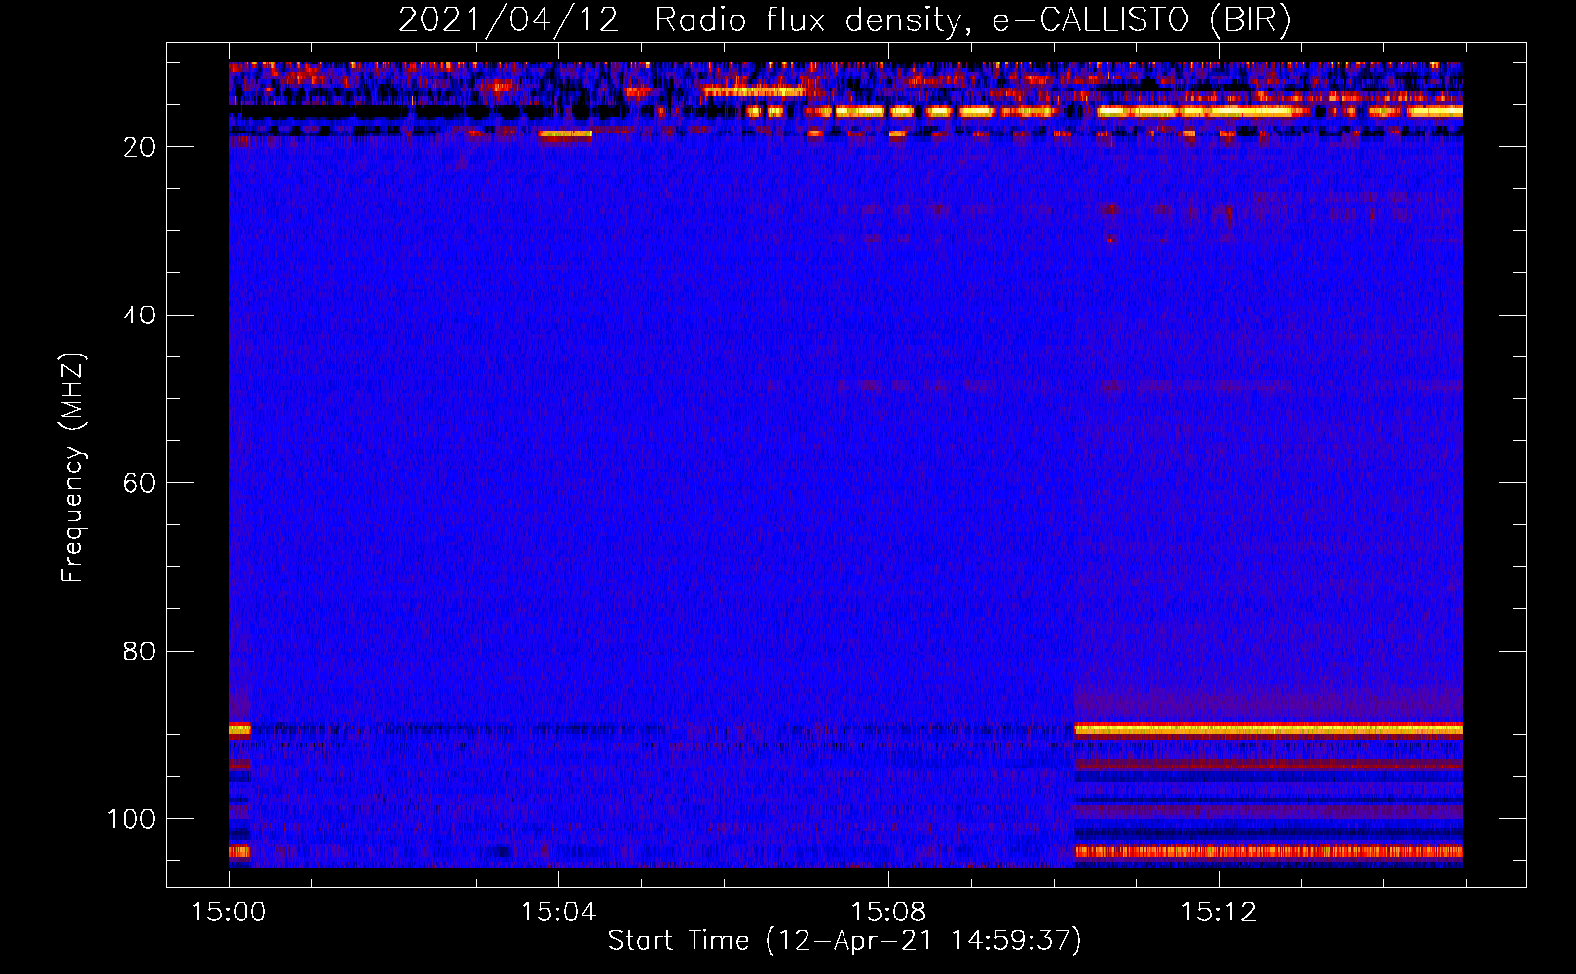Click the 15:04 time axis label
The height and width of the screenshot is (974, 1576).
tap(558, 913)
